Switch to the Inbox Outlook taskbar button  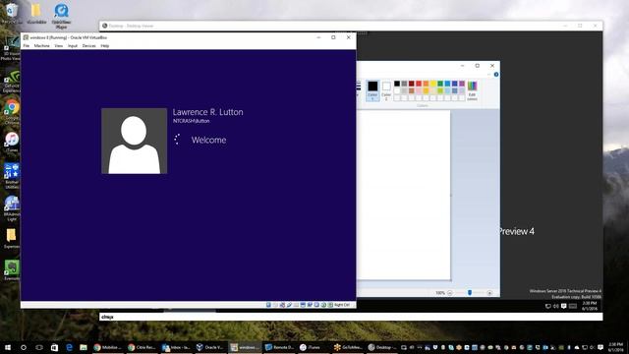pyautogui.click(x=176, y=347)
